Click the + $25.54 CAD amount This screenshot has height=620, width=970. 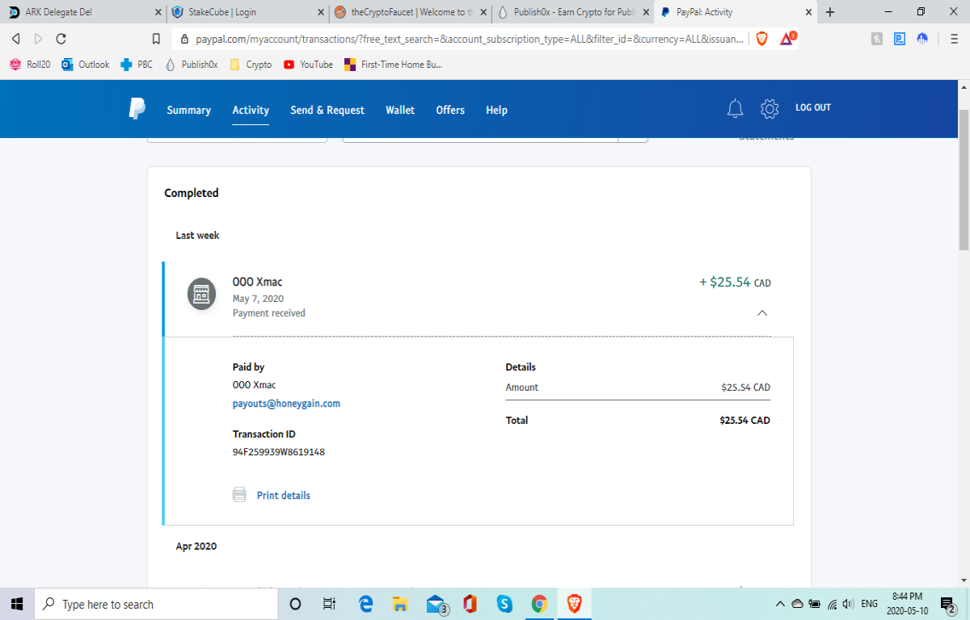(x=735, y=283)
